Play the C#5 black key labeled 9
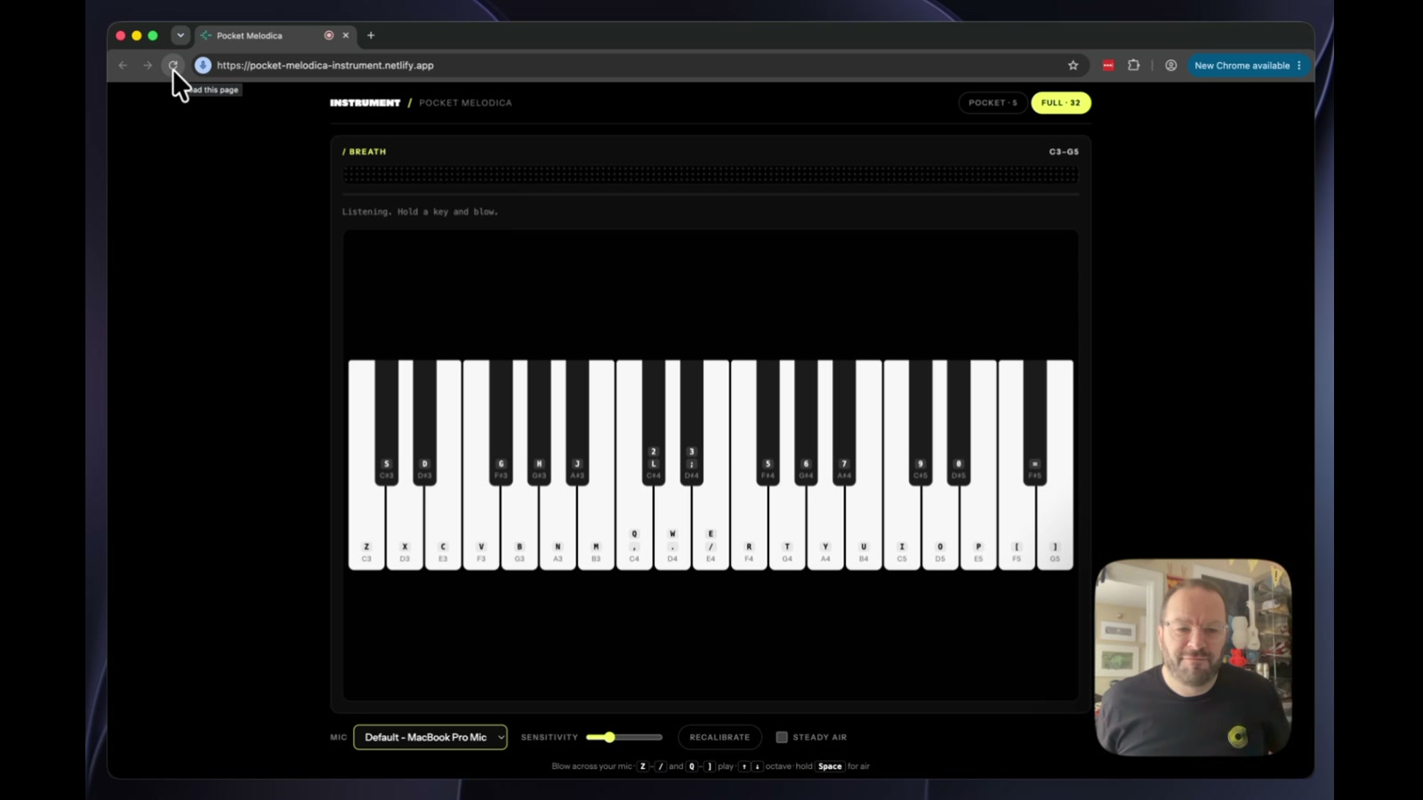 [x=921, y=422]
